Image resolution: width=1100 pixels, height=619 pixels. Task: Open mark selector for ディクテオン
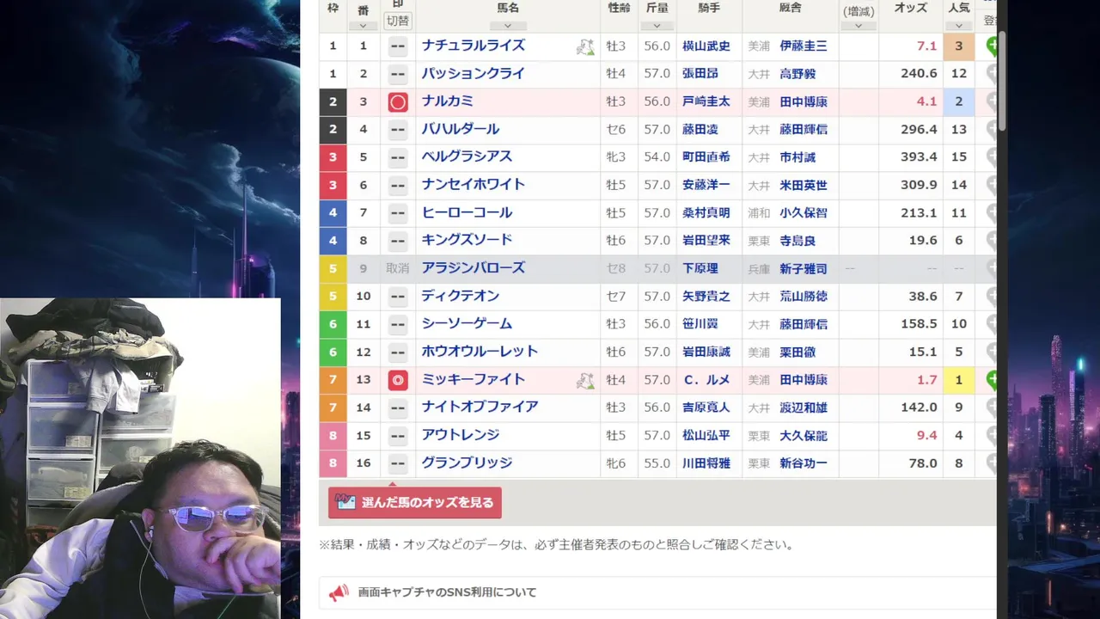[398, 297]
